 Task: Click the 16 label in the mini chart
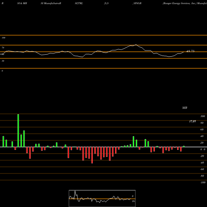coord(133,201)
